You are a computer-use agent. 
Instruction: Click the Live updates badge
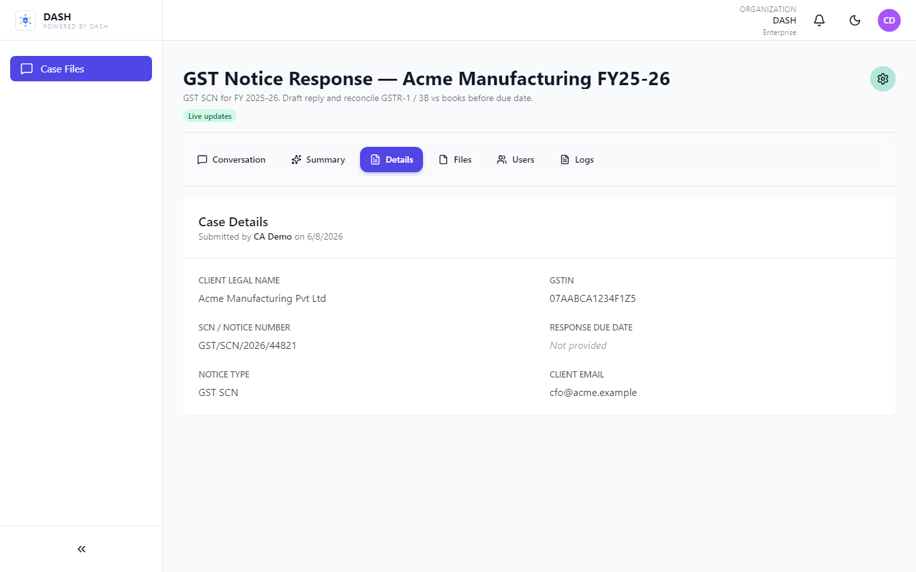210,116
